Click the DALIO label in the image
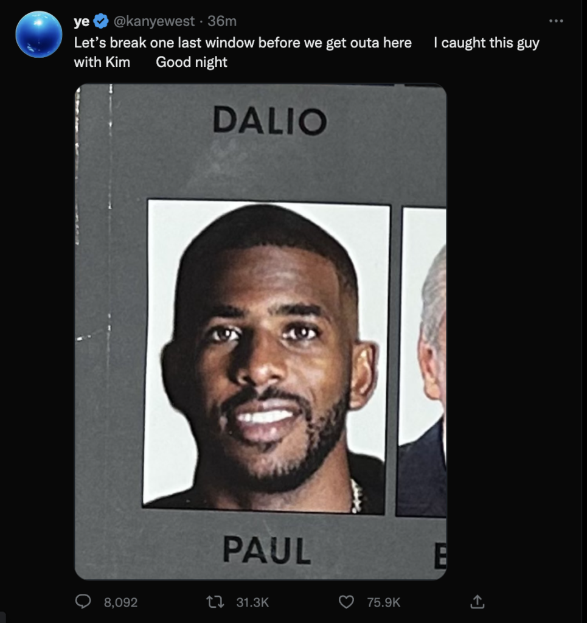Viewport: 587px width, 623px height. click(x=269, y=120)
